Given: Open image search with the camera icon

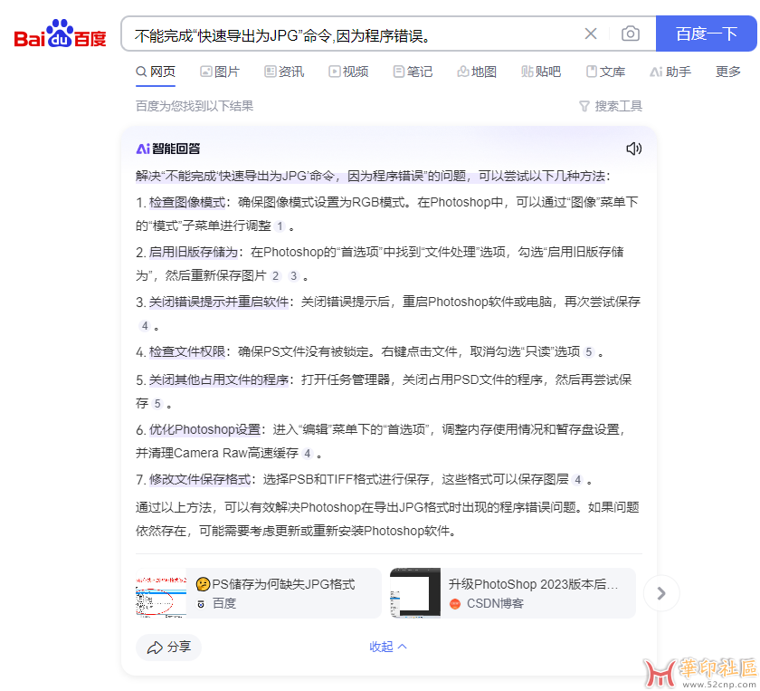Looking at the screenshot, I should click(630, 34).
